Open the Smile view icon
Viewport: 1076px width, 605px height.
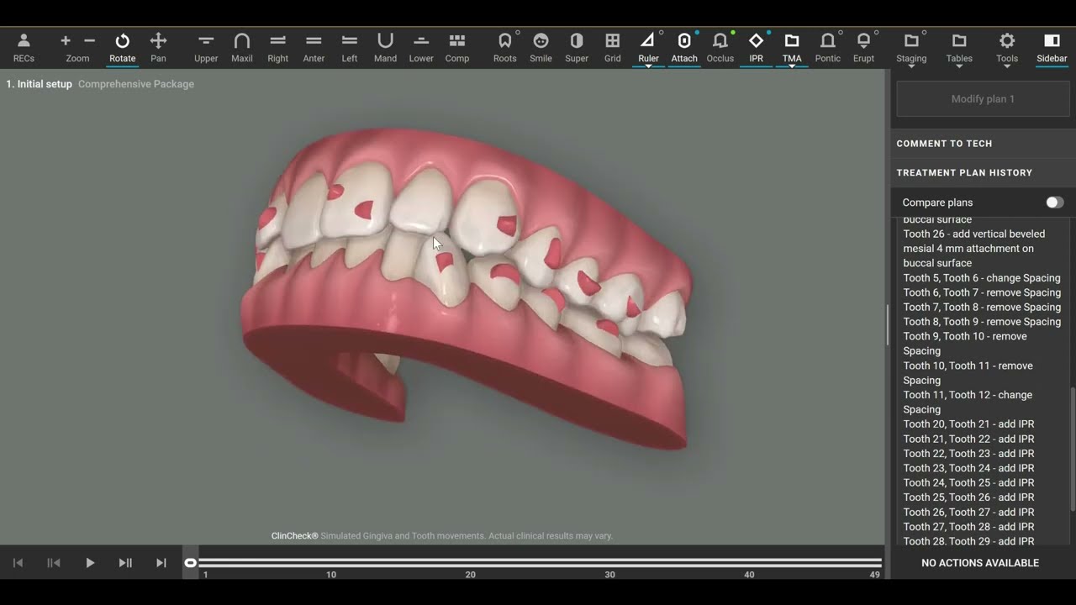click(541, 48)
